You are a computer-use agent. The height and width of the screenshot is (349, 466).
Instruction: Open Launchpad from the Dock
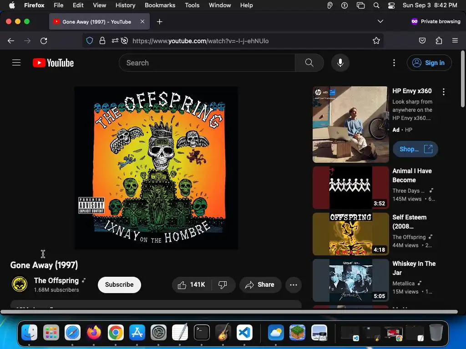pyautogui.click(x=51, y=332)
